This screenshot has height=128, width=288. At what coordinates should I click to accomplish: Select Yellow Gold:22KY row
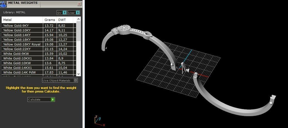pos(39,49)
